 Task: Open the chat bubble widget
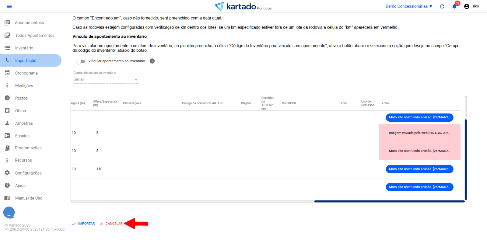pos(9,213)
